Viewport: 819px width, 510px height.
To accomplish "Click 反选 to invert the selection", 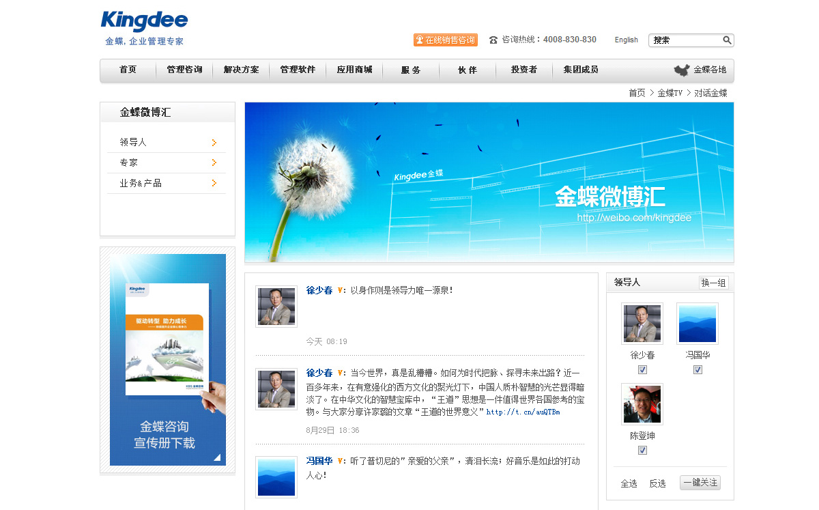I will [657, 483].
